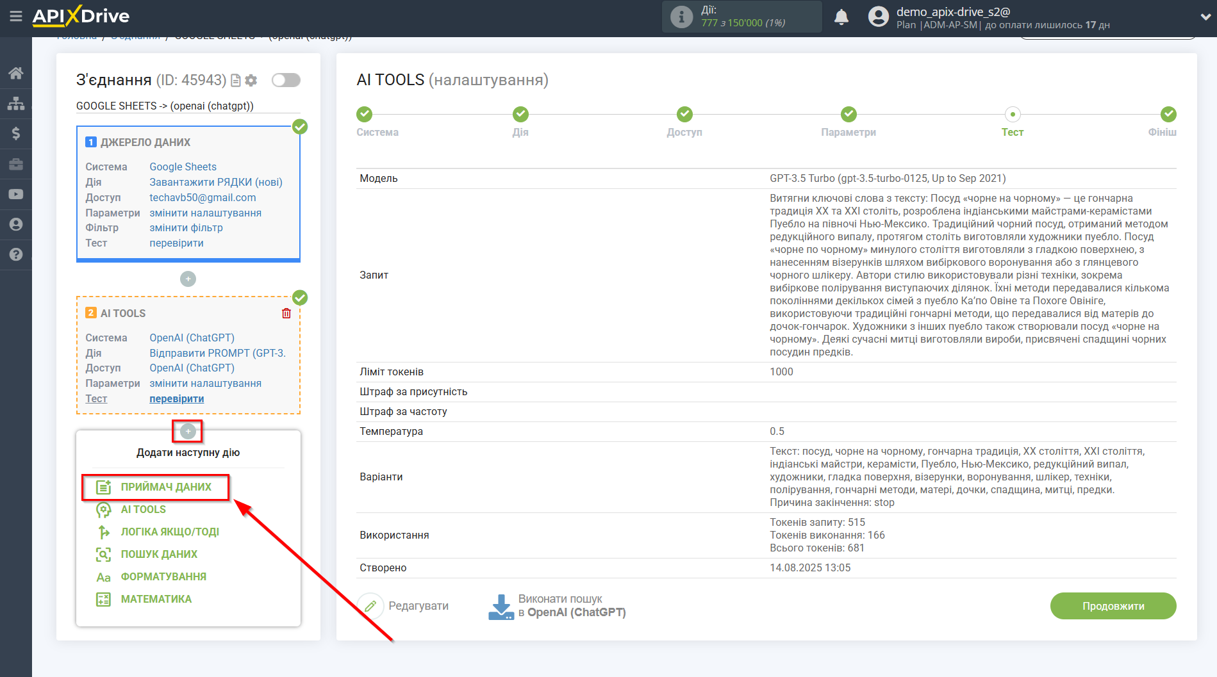
Task: Click змінити фільтр link
Action: click(186, 227)
